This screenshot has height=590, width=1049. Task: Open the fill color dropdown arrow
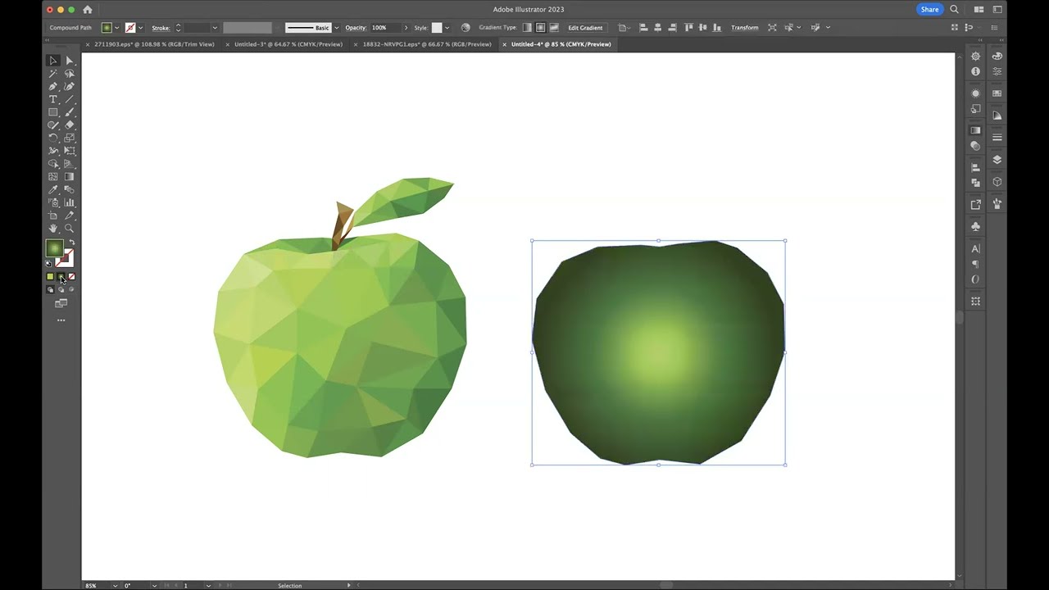click(116, 27)
